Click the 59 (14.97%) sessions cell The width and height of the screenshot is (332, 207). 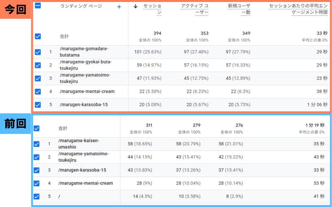click(149, 65)
